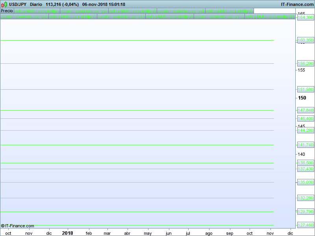Click the 127,460 price level tag
This screenshot has width=315, height=236.
point(306,225)
